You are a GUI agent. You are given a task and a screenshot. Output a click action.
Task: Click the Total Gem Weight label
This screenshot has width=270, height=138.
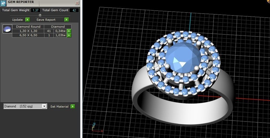point(16,10)
